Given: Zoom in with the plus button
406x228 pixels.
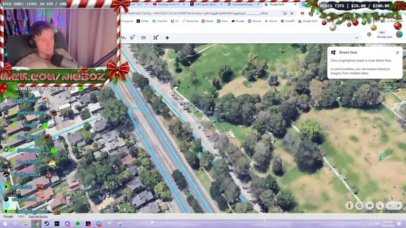Looking at the screenshot, I should (x=398, y=206).
